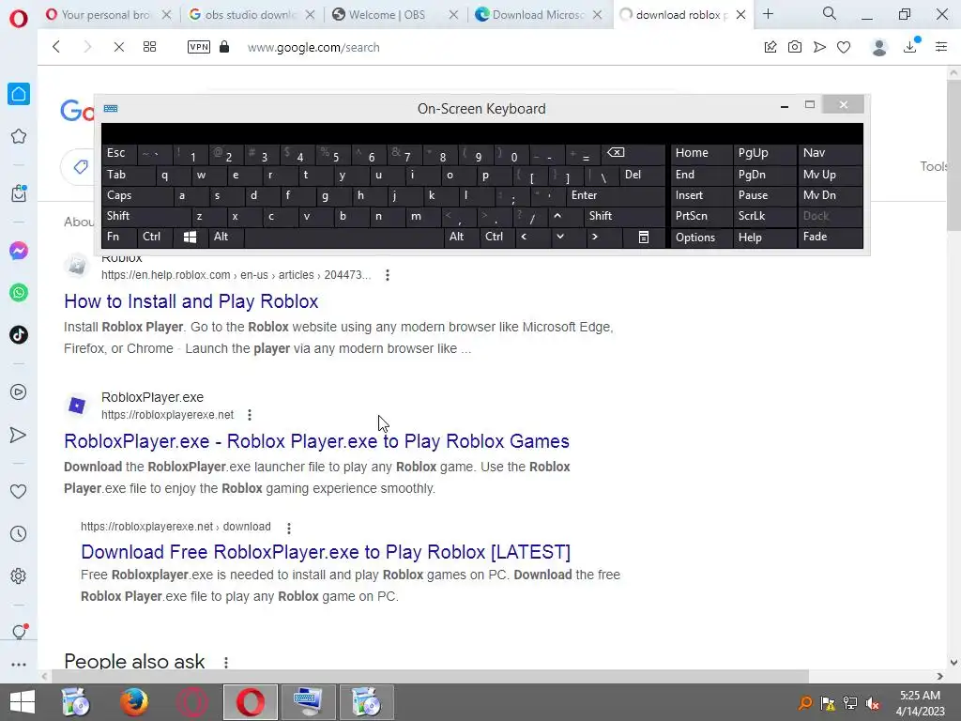Click the PrtScn key on keyboard
The height and width of the screenshot is (721, 961).
(702, 216)
